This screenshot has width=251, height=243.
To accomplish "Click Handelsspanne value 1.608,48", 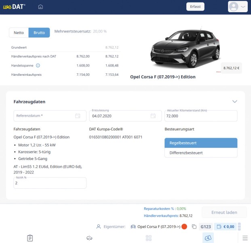I will pos(112,66).
